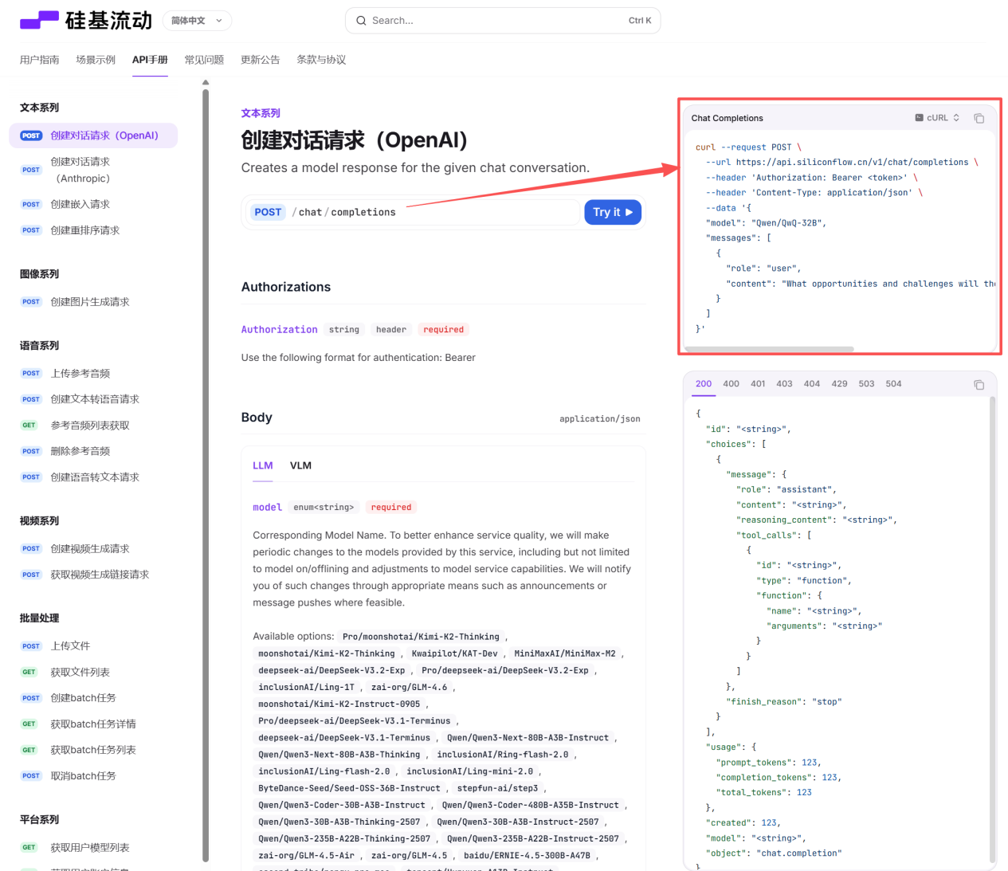Open 获取文件列表 sidebar entry
The image size is (1008, 871).
(93, 673)
